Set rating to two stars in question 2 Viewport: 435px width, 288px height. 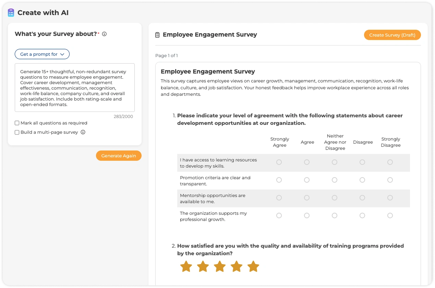[x=203, y=266]
